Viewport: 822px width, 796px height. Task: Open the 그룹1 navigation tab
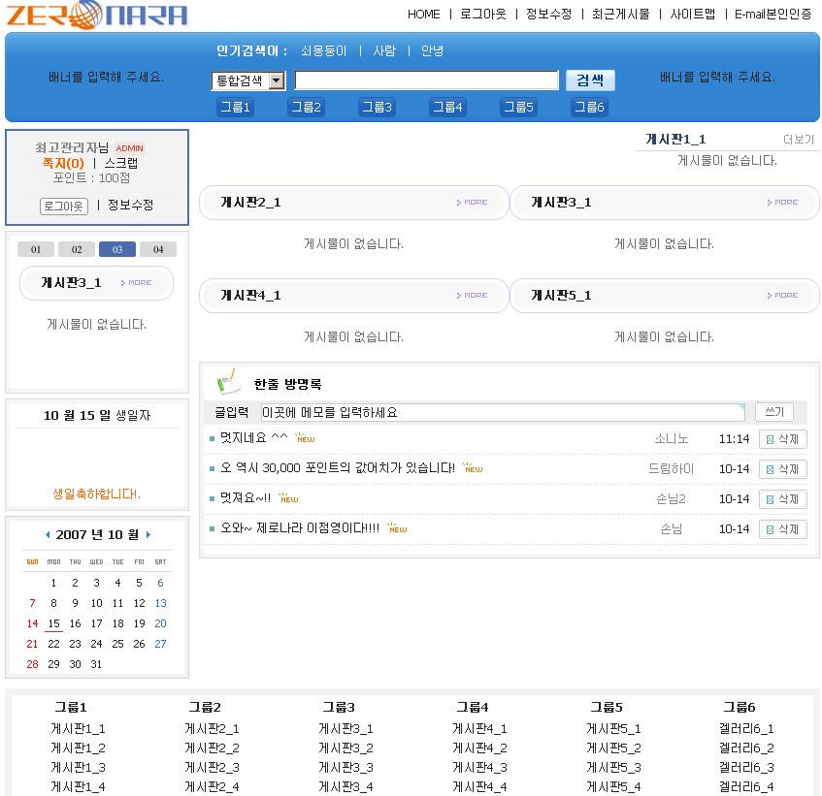(235, 108)
